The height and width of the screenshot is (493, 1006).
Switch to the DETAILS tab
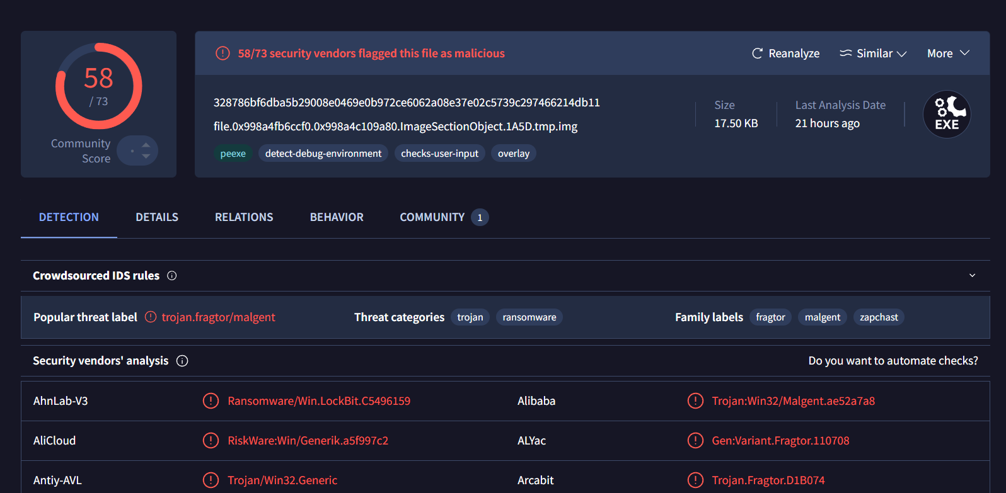157,217
